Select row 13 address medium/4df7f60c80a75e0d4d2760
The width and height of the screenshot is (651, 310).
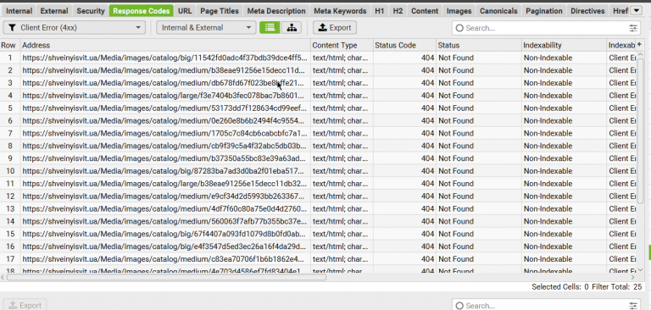pos(165,208)
